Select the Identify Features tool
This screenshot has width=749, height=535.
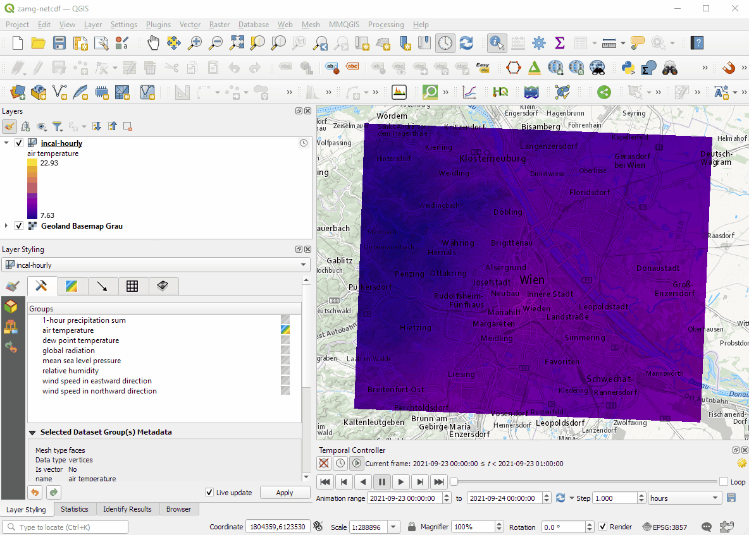tap(497, 42)
